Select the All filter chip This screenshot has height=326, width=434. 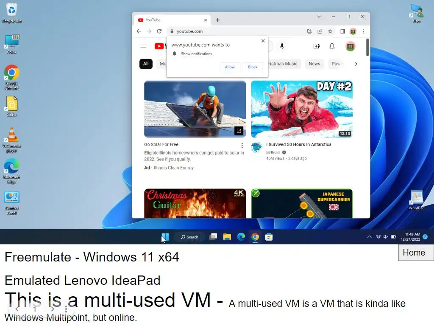coord(146,64)
